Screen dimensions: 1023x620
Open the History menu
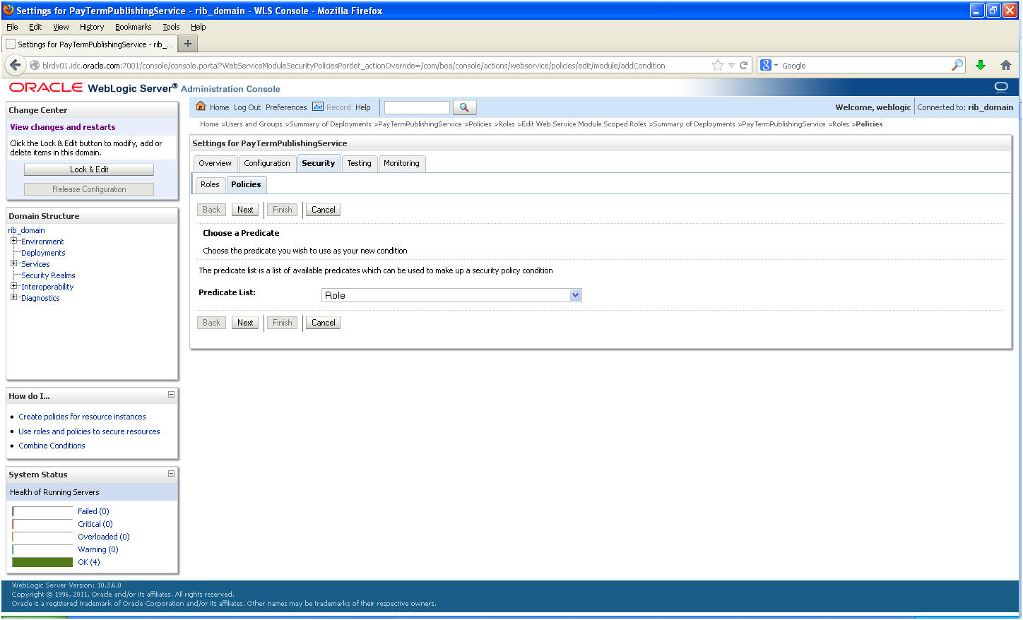pyautogui.click(x=92, y=27)
